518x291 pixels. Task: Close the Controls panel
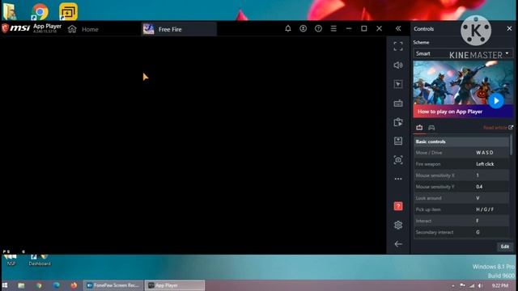click(x=509, y=29)
